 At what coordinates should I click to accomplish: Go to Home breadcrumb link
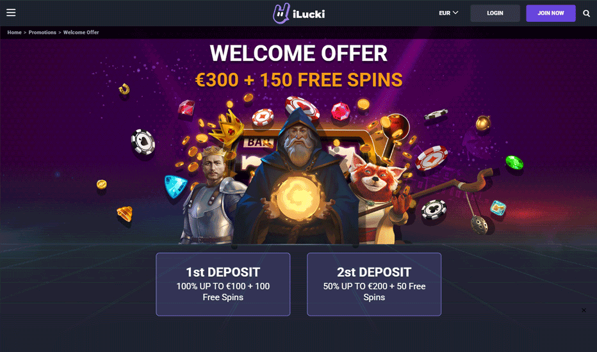[15, 33]
